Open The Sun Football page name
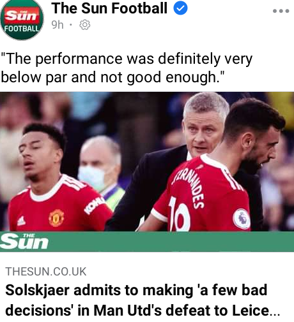The height and width of the screenshot is (322, 294). tap(109, 8)
